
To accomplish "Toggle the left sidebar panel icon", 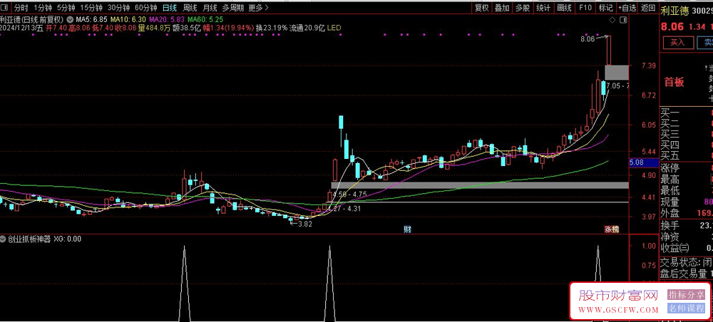I will pyautogui.click(x=4, y=8).
